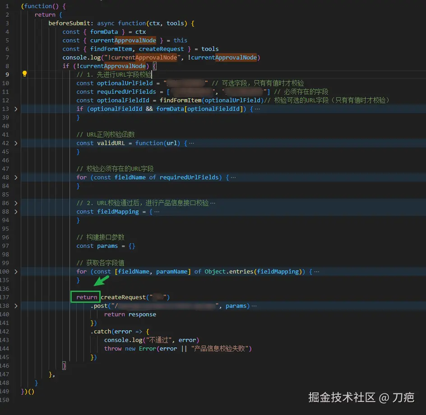Expand the requiredUrlFields for loop fold arrow
This screenshot has height=415, width=426.
[16, 178]
